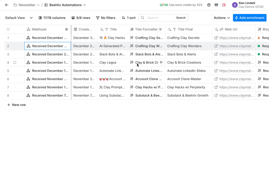The height and width of the screenshot is (191, 269).
Task: Open the external link icon in row 5
Action: click(x=216, y=71)
